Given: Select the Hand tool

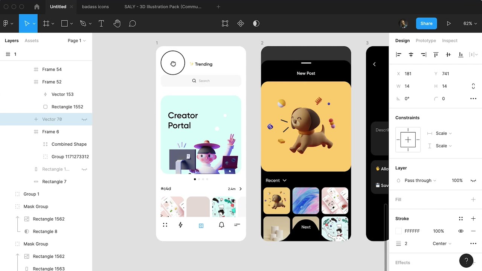Looking at the screenshot, I should [x=117, y=23].
